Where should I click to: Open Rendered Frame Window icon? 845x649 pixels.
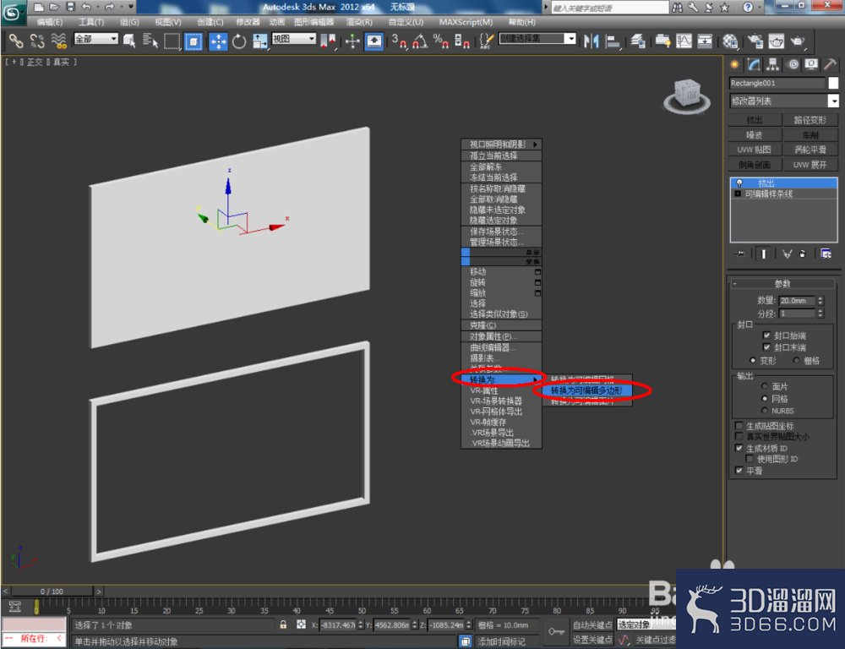coord(776,41)
